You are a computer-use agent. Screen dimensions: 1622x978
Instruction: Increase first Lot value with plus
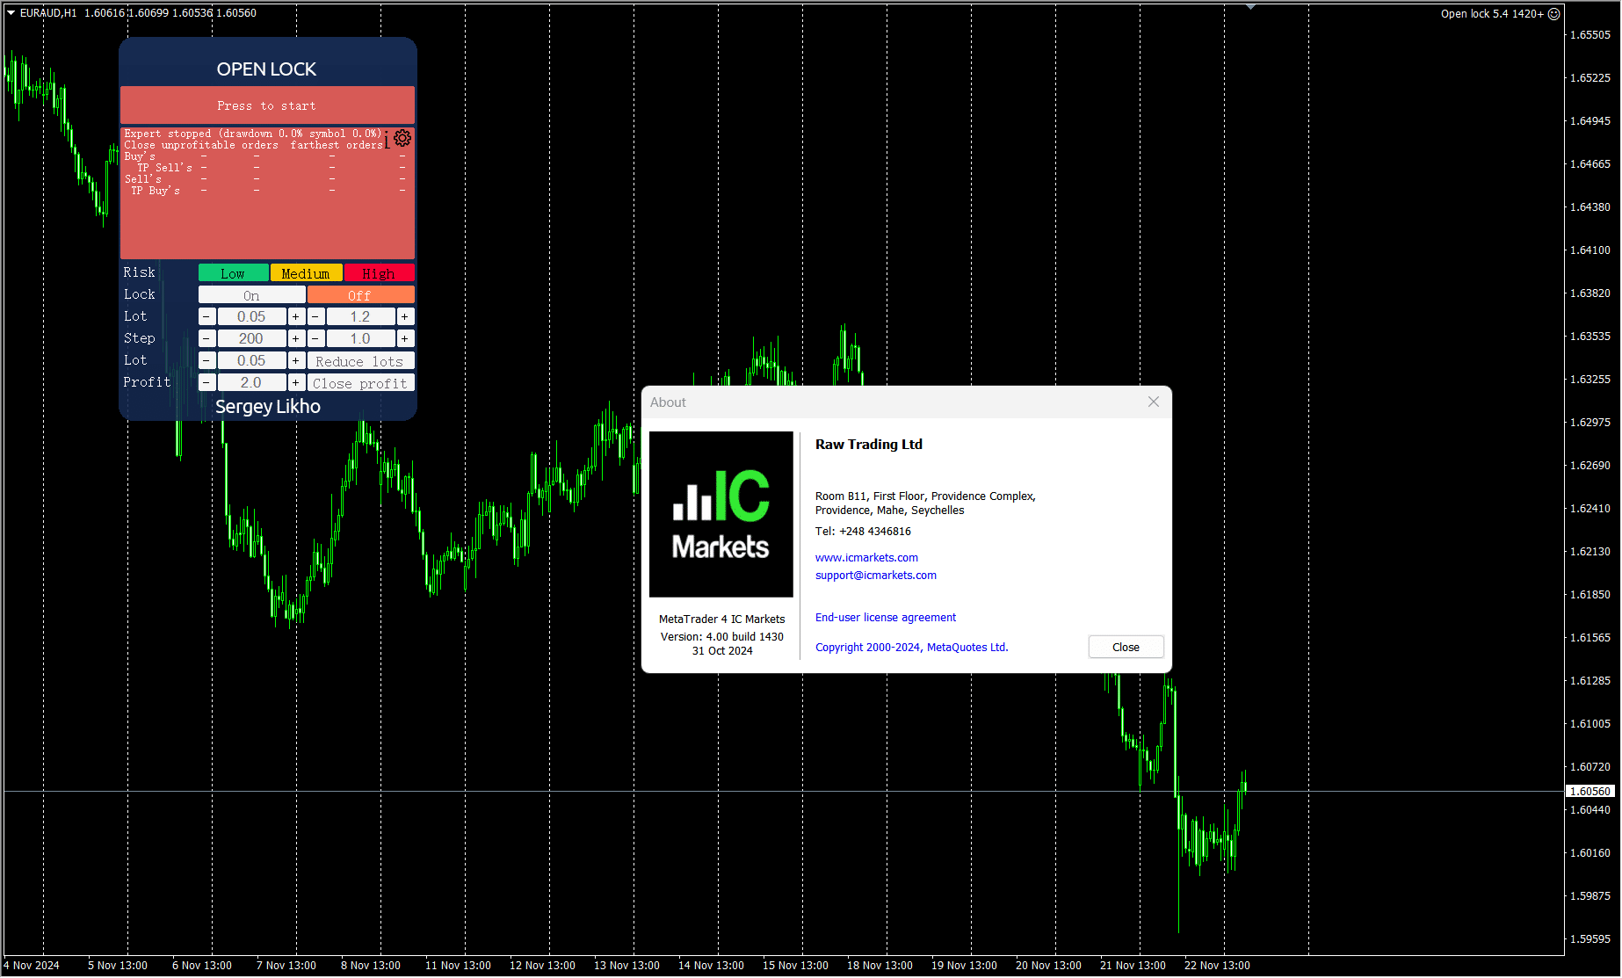[296, 316]
